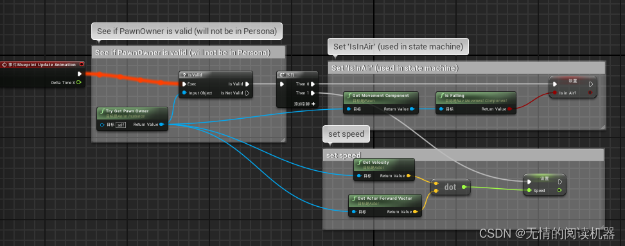Click the exec output pin of the Speed set node
Screen dimensions: 625x246
point(560,182)
